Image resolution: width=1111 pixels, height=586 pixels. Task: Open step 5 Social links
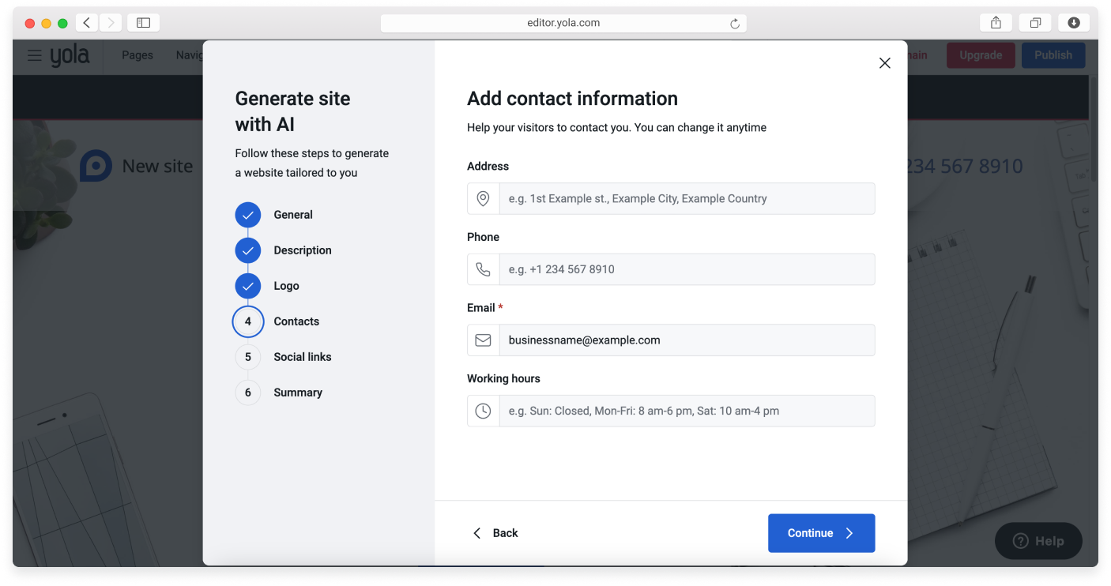pyautogui.click(x=302, y=357)
